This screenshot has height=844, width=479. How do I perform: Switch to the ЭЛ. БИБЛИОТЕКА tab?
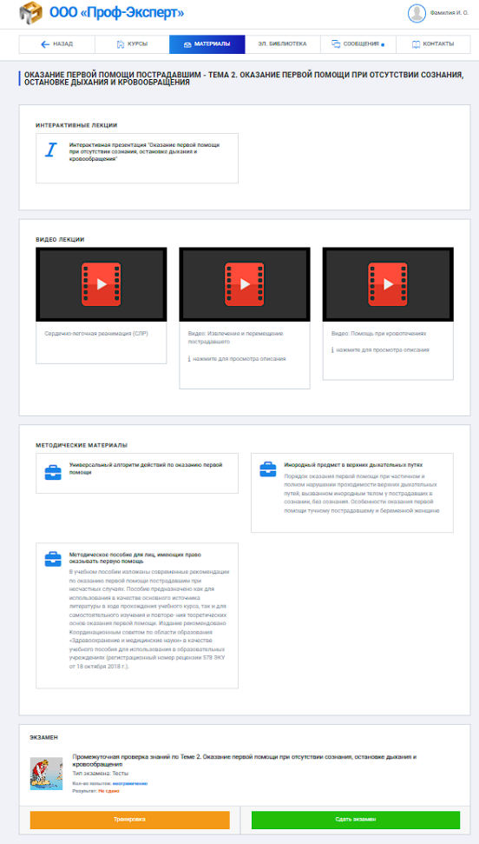pos(283,44)
